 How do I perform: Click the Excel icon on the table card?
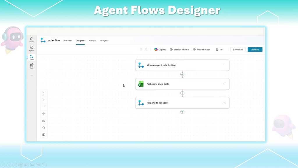141,84
